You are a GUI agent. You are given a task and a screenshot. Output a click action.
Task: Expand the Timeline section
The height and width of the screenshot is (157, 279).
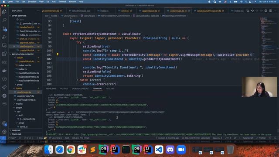click(x=17, y=134)
